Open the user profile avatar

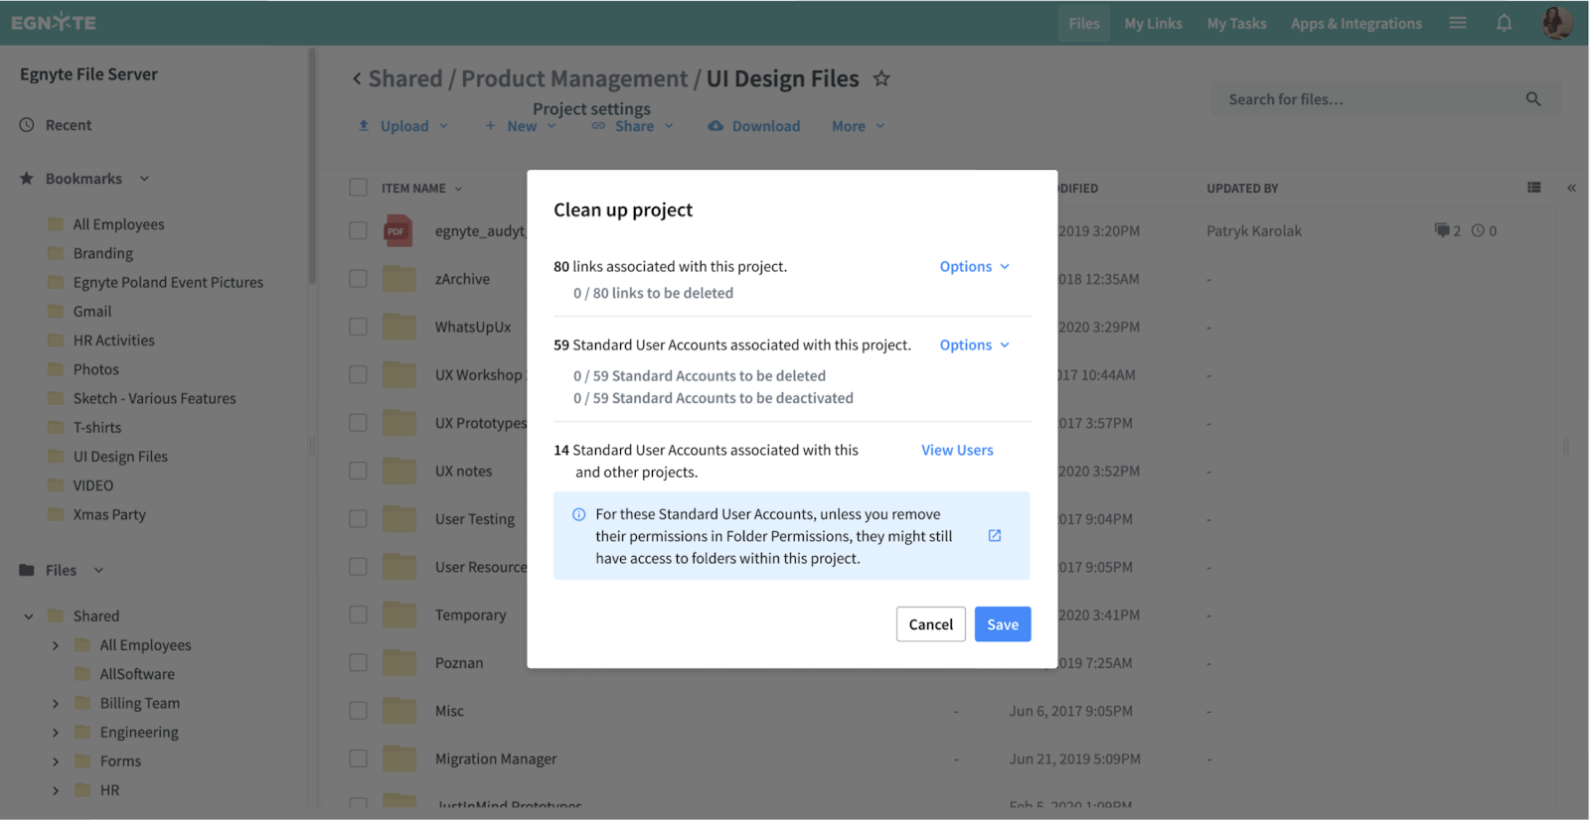[1556, 23]
